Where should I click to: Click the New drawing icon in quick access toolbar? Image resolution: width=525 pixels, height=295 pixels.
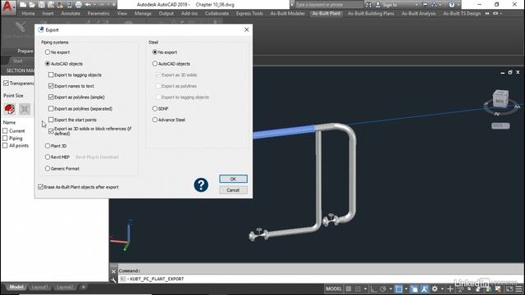[23, 5]
